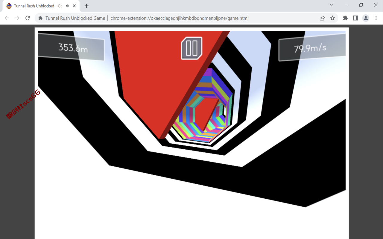Click the extension puzzle icon in address bar
383x239 pixels.
[x=41, y=18]
